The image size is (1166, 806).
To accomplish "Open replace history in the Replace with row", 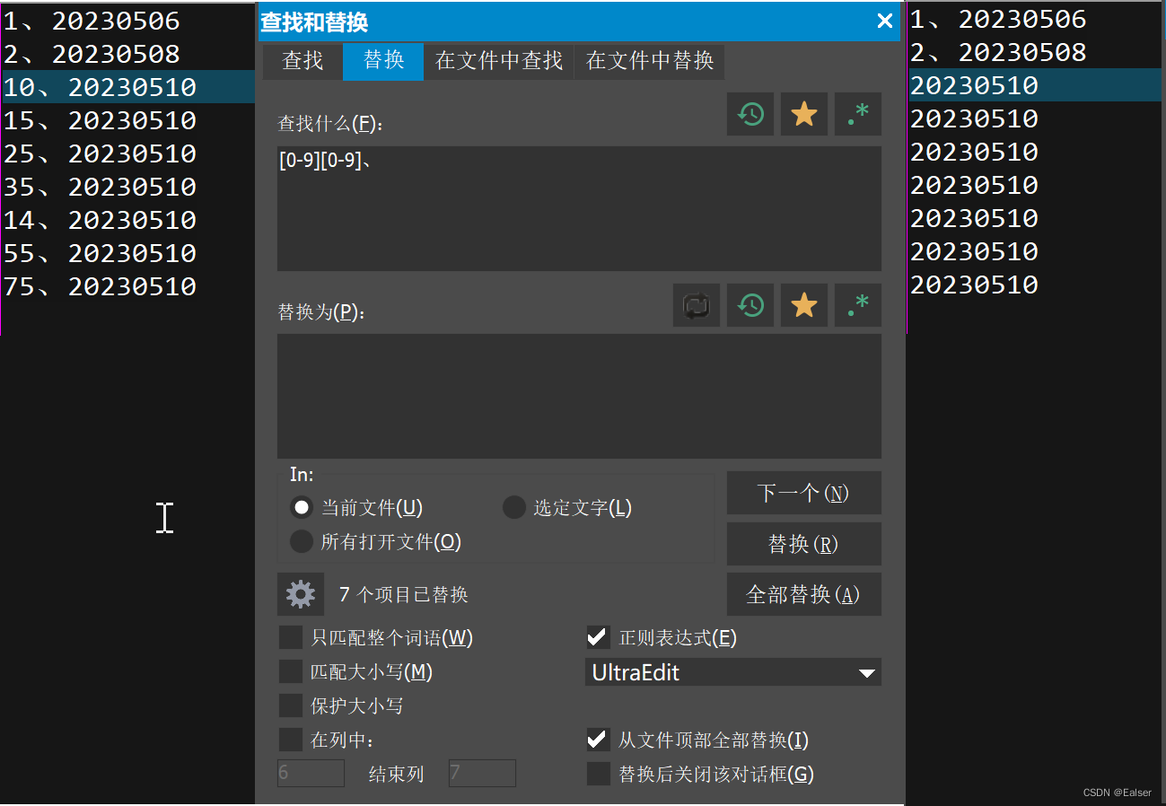I will pos(750,305).
